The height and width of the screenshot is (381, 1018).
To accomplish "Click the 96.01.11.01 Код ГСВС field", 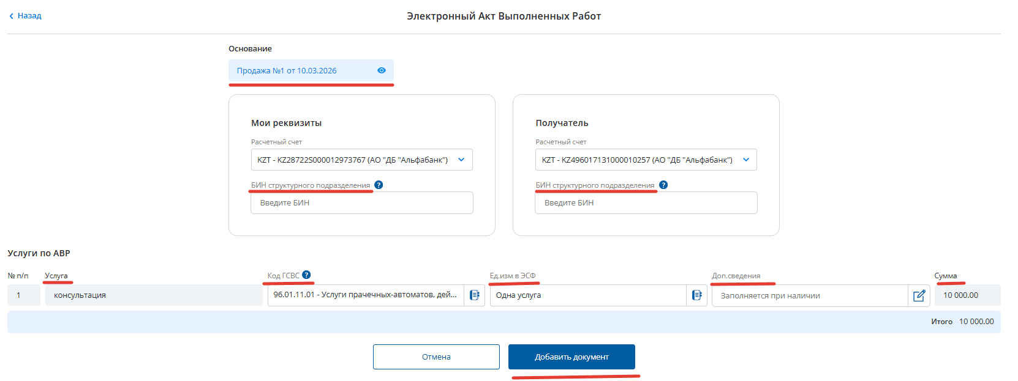I will (365, 295).
